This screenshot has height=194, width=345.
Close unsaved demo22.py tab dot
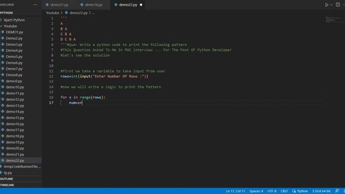(141, 5)
